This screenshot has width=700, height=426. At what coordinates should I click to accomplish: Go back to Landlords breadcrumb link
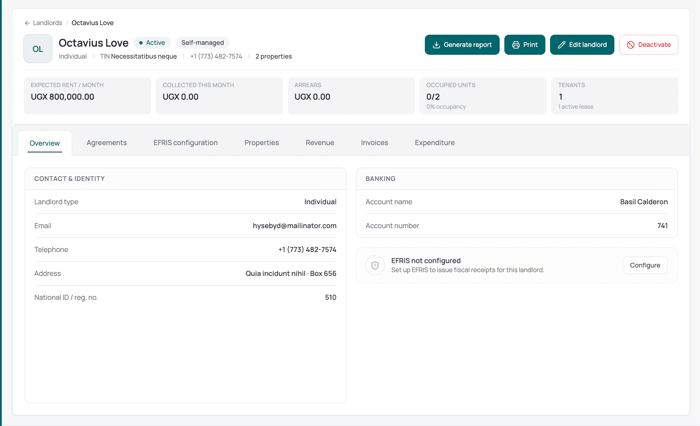click(47, 23)
